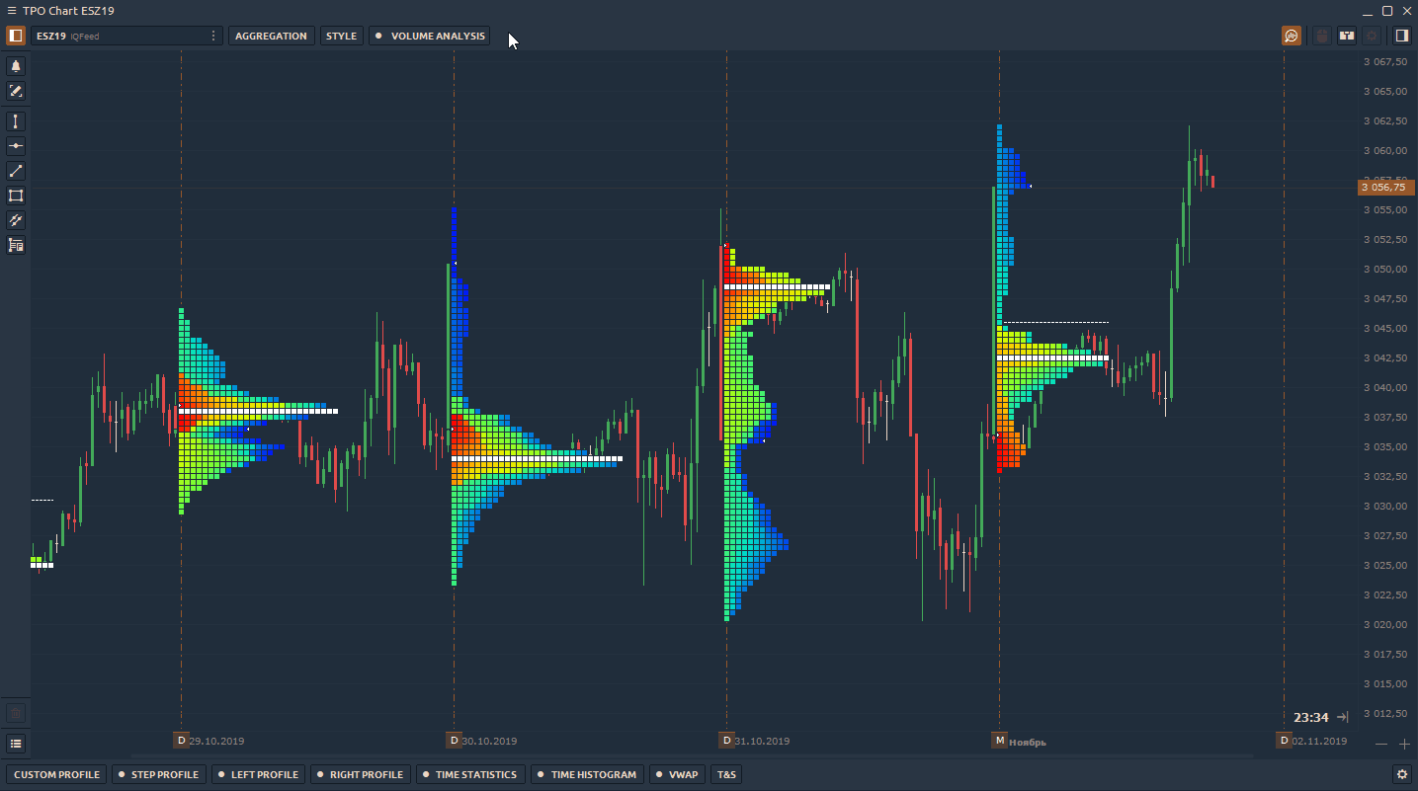Image resolution: width=1418 pixels, height=791 pixels.
Task: Open the bottom-right settings gear
Action: (1401, 774)
